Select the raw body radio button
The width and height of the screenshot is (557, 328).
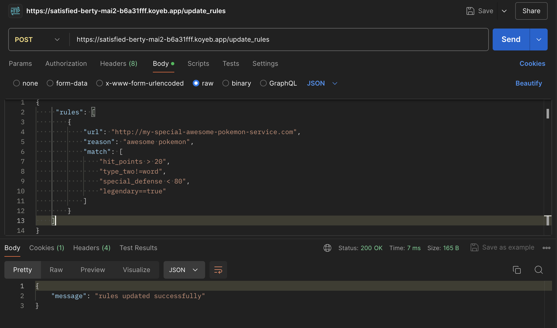pyautogui.click(x=196, y=83)
